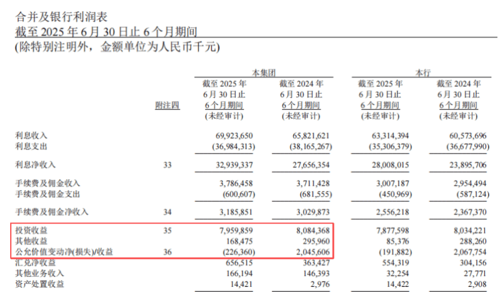Click the value (35,306,379)
This screenshot has height=294, width=498.
[x=390, y=146]
